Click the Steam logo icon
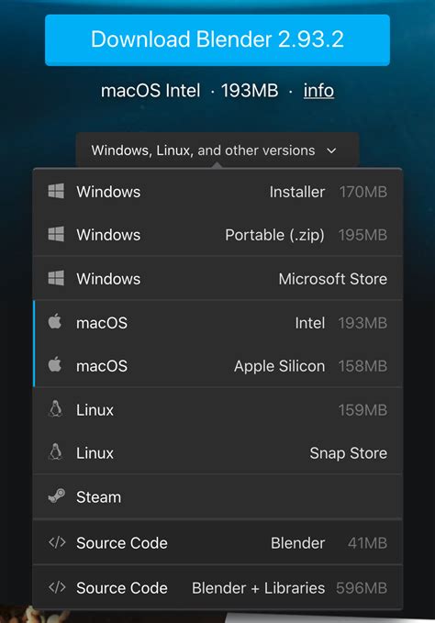The width and height of the screenshot is (435, 623). pos(56,495)
